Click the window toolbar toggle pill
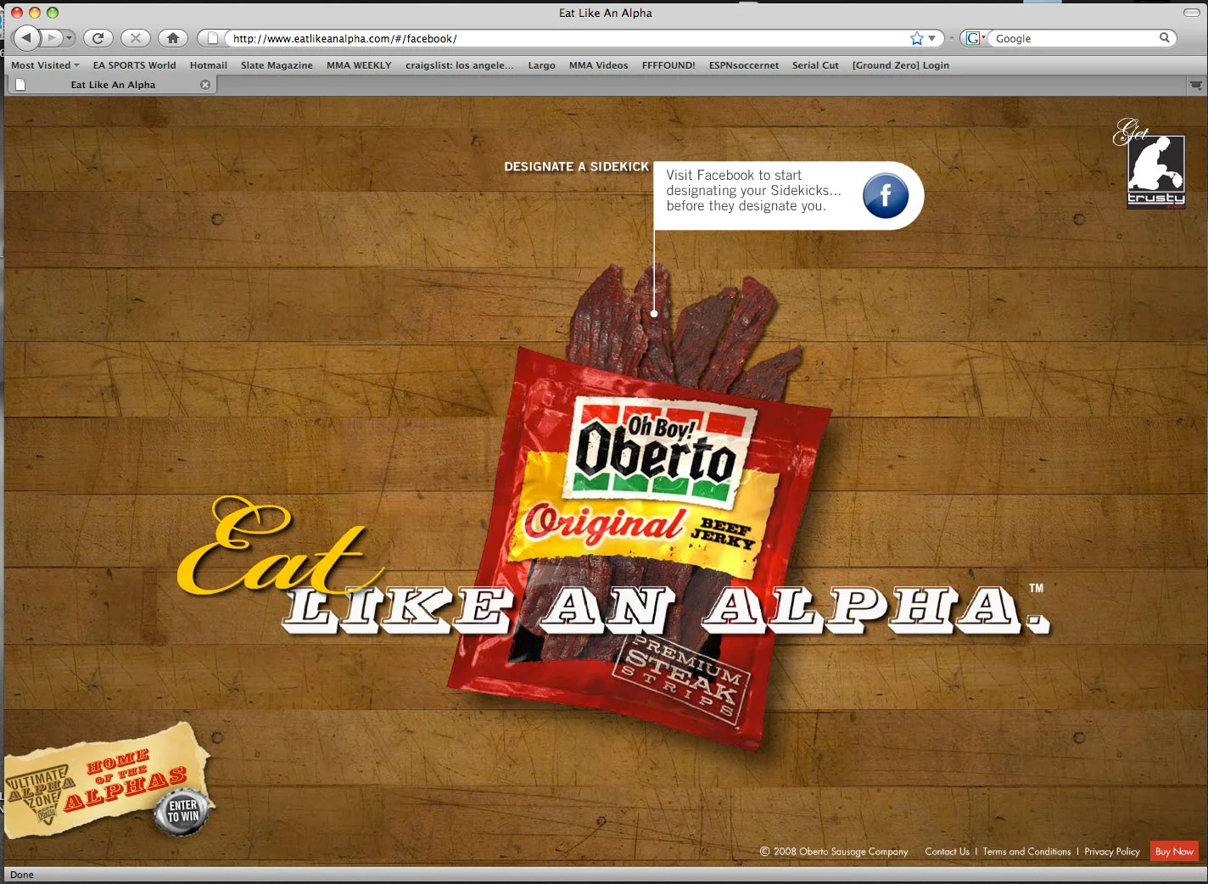1208x884 pixels. click(1191, 13)
